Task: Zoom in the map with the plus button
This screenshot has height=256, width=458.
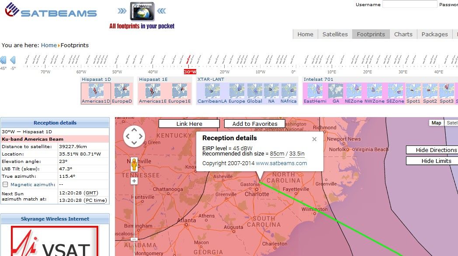Action: [134, 181]
